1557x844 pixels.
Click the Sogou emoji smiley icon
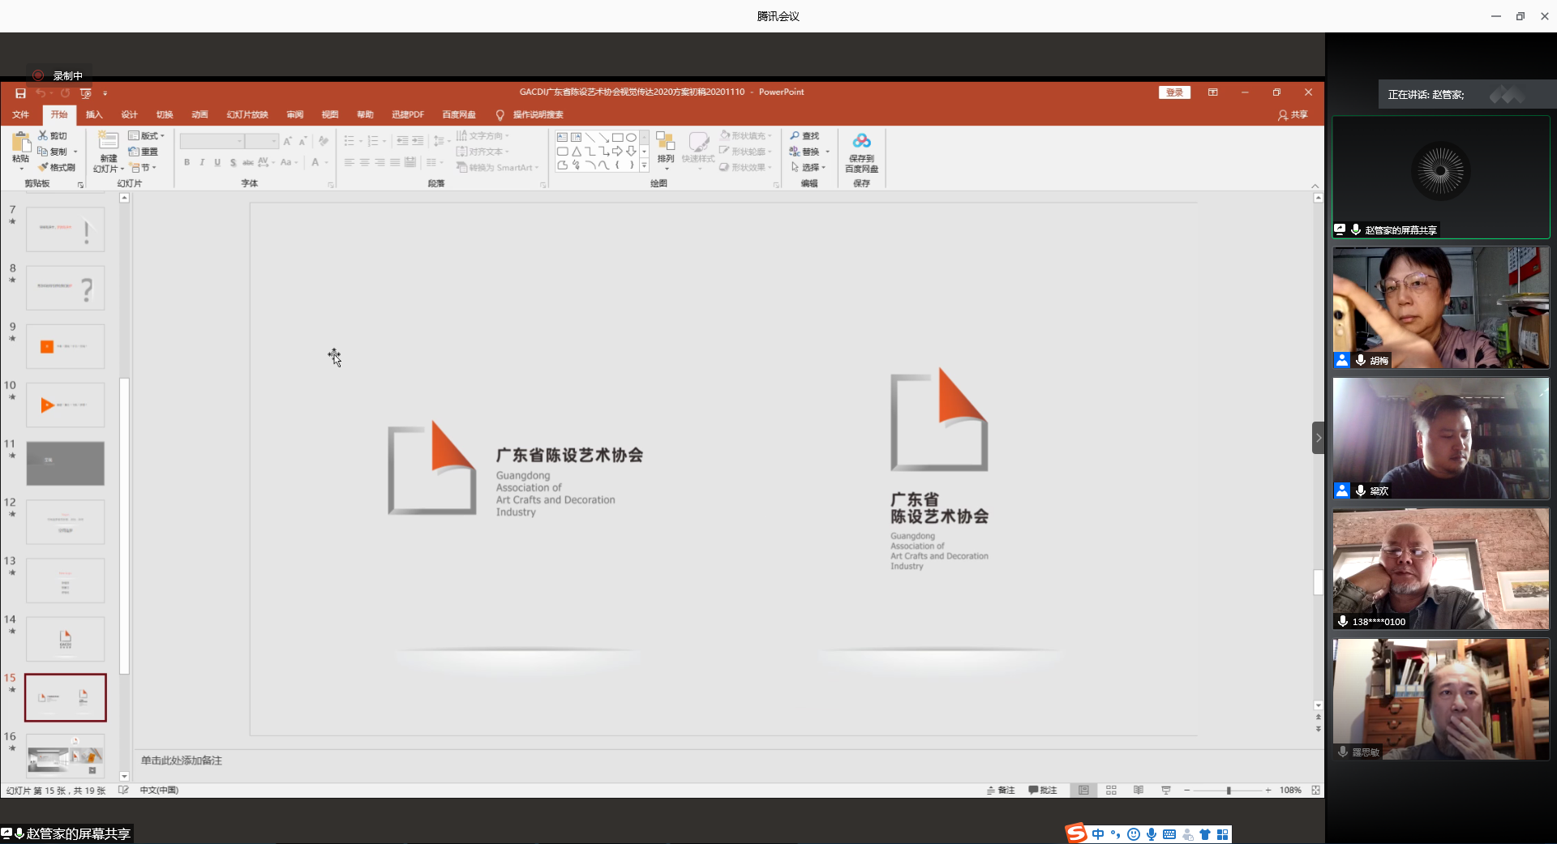coord(1134,834)
